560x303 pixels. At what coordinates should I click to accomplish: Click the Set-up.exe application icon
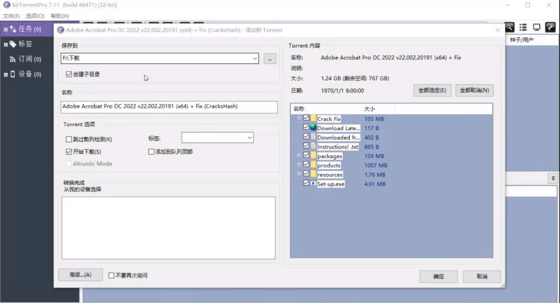(x=313, y=183)
